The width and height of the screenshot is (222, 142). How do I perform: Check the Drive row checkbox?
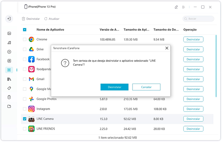click(24, 49)
